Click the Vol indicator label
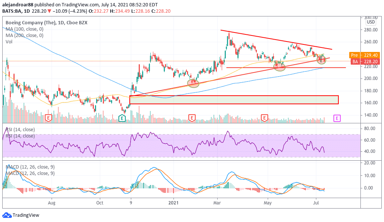The width and height of the screenshot is (384, 222). pyautogui.click(x=9, y=42)
